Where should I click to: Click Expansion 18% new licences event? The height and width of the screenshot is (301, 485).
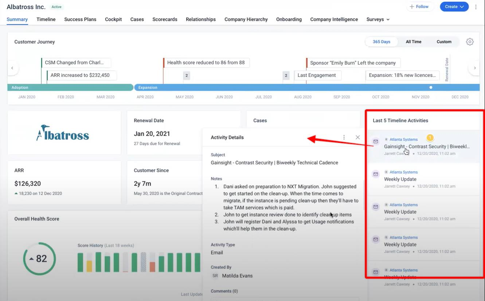402,75
